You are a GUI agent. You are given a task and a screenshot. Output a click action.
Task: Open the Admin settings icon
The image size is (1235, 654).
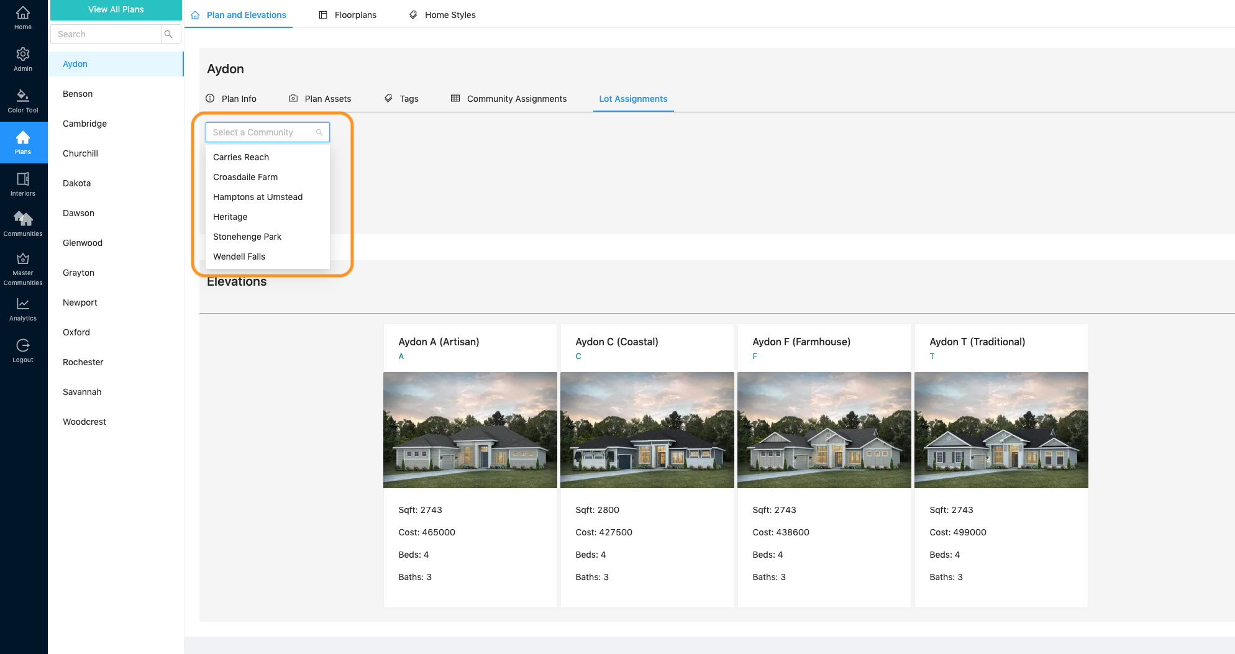click(23, 58)
